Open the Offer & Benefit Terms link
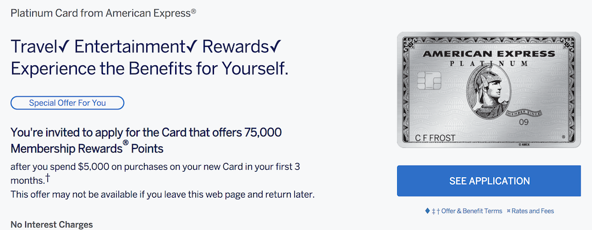 [x=472, y=211]
